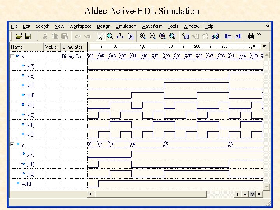280x210 pixels.
Task: Activate the Zoom mode magnifier tool
Action: click(110, 36)
